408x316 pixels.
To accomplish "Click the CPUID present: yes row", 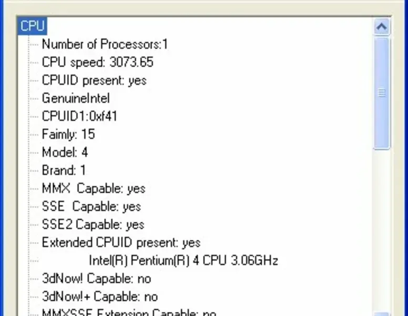I will (94, 81).
